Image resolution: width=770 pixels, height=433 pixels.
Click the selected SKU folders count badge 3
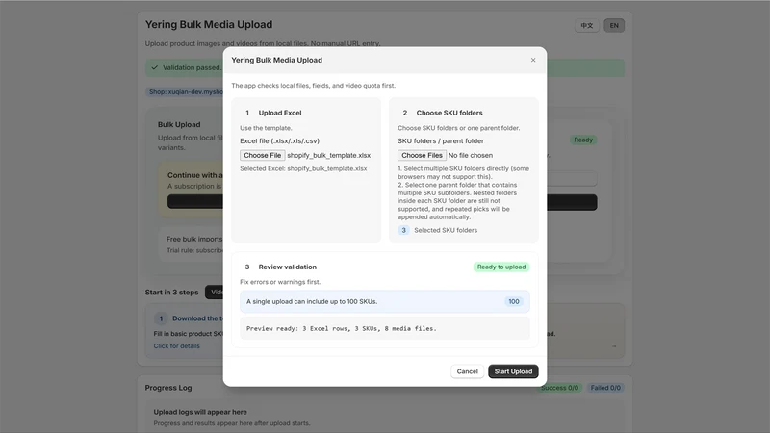click(x=403, y=230)
